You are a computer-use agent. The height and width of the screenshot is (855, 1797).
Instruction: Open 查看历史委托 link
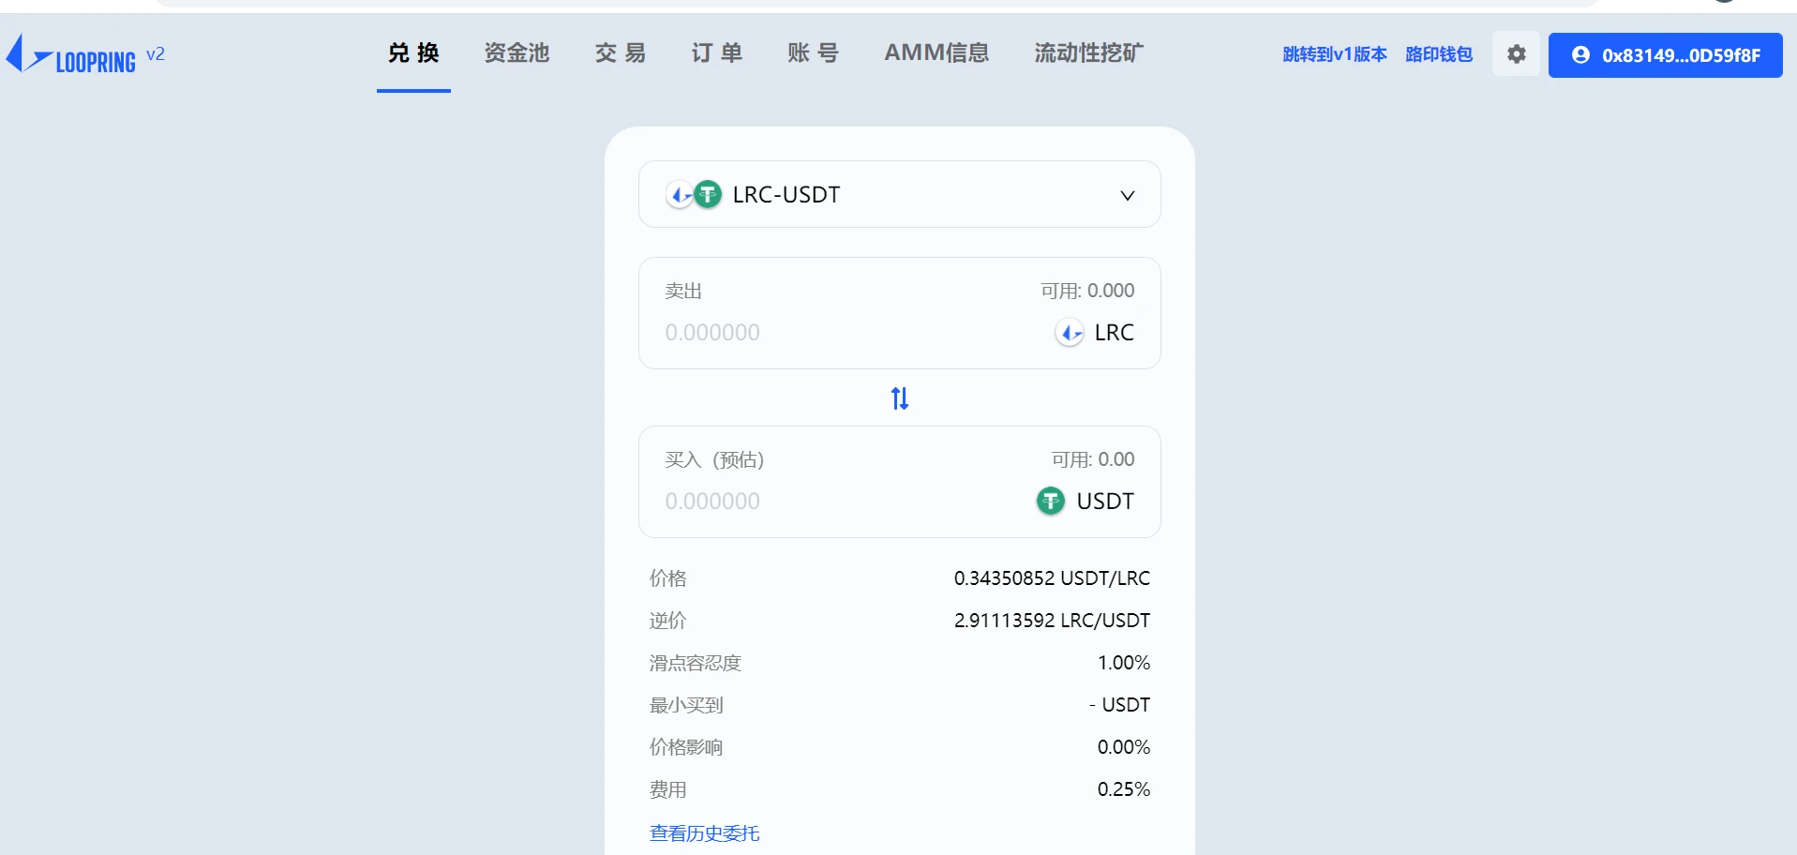coord(704,832)
